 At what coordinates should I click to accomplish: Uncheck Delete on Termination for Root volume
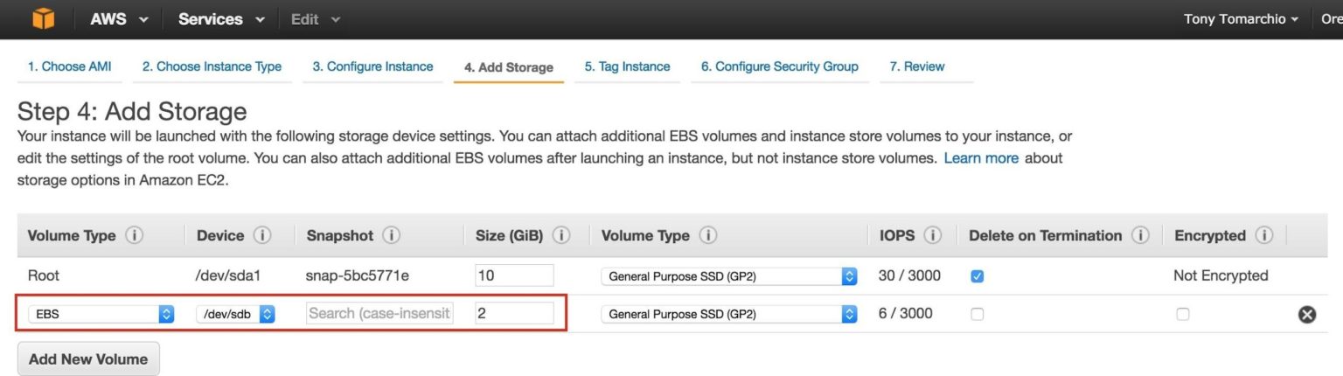pos(978,276)
